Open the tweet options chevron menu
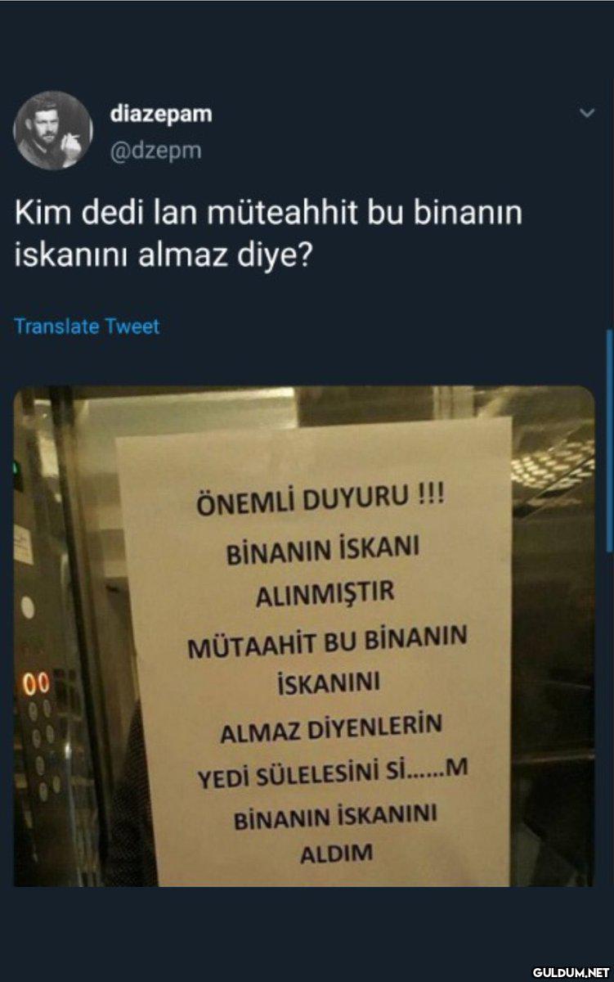Image resolution: width=614 pixels, height=982 pixels. [x=587, y=114]
